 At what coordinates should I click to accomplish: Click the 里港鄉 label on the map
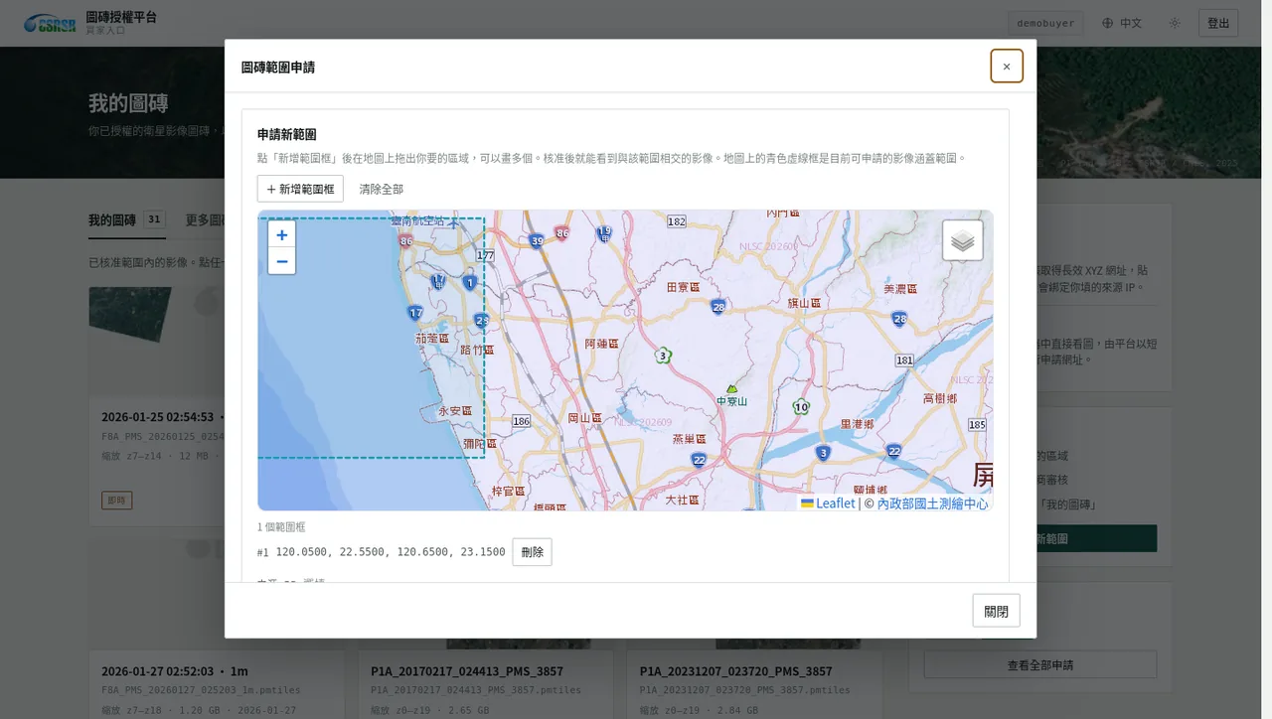(857, 424)
